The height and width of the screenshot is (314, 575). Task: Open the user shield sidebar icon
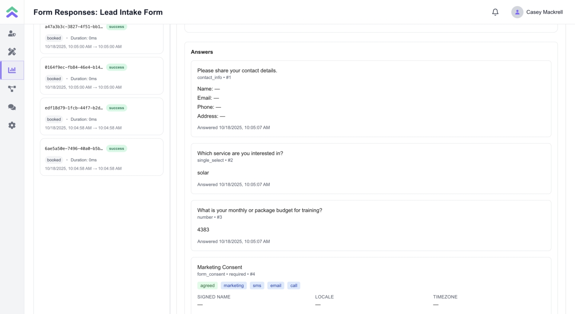pyautogui.click(x=12, y=33)
